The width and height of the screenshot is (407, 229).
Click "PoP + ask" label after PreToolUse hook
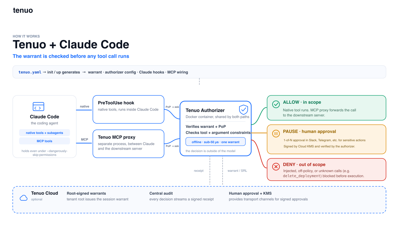point(172,107)
